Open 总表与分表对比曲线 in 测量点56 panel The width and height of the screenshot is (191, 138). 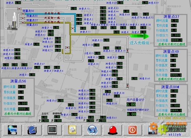click(x=18, y=114)
